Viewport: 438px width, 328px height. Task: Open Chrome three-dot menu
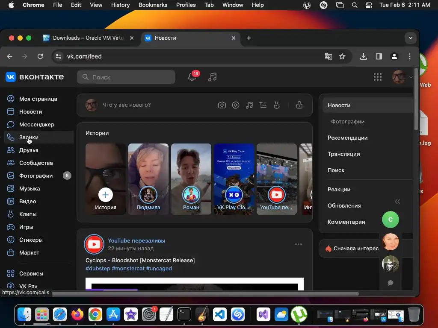coord(409,56)
